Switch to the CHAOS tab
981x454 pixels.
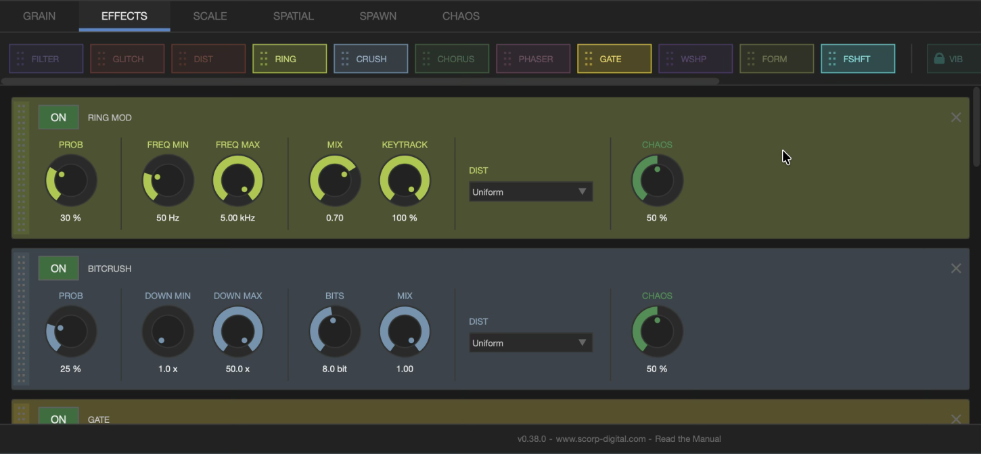(461, 16)
